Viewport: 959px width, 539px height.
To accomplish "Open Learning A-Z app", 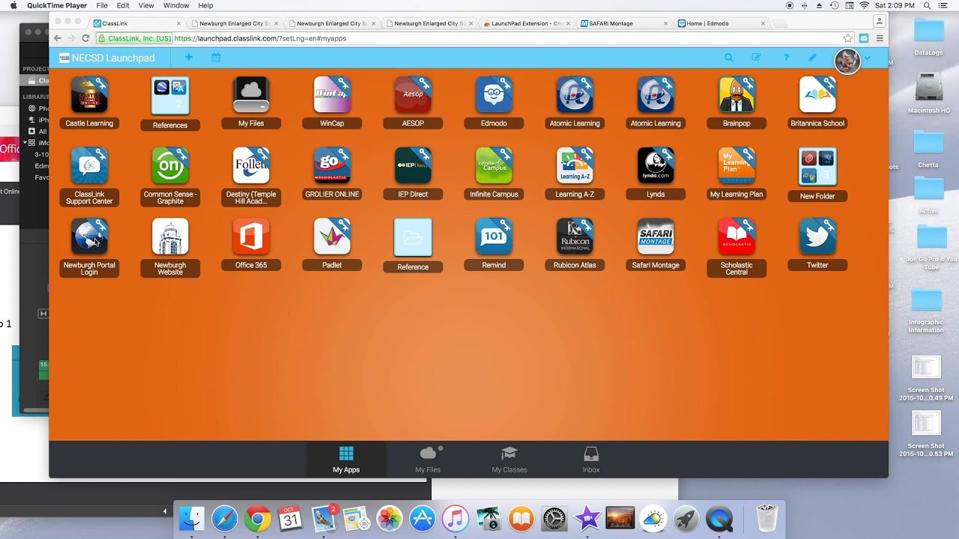I will (x=575, y=165).
